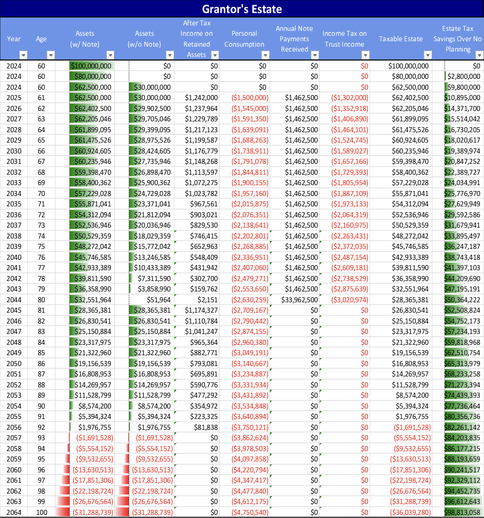The width and height of the screenshot is (484, 518).
Task: Click the $60,924,605 assets with note cell
Action: [85, 151]
